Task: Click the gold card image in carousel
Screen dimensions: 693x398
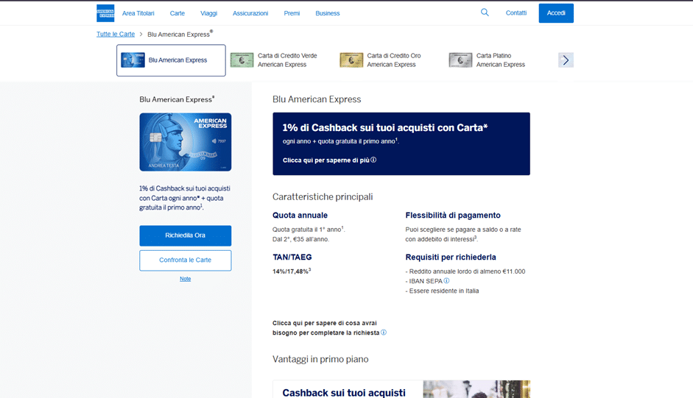Action: pos(351,60)
